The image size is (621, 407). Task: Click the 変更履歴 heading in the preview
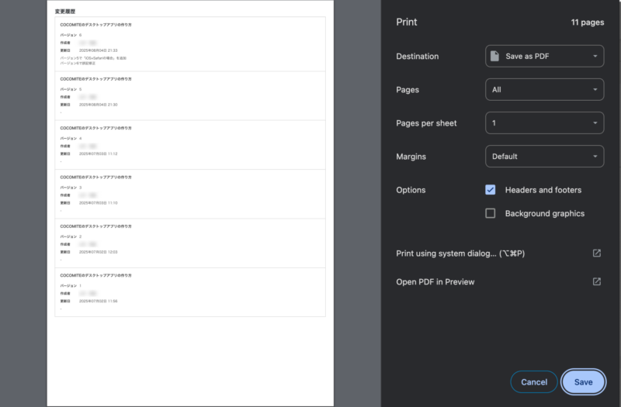[x=65, y=12]
